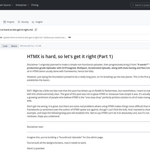150x150 pixels.
Task: Expand the Enterprise navigation menu
Action: click(22, 5)
